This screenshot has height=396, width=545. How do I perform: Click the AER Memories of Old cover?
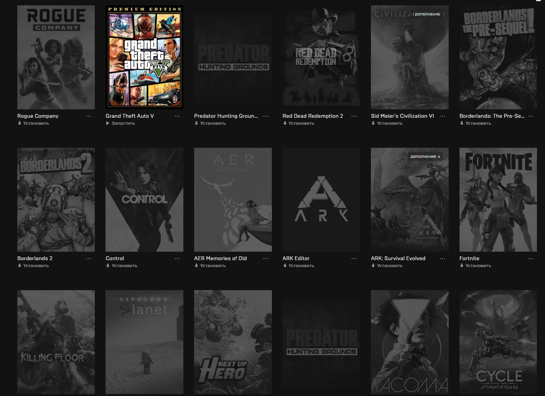point(233,200)
